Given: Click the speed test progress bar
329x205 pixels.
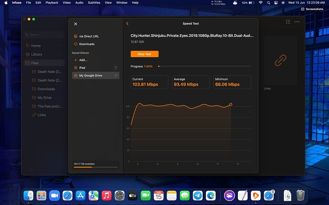Looking at the screenshot, I should [x=205, y=67].
